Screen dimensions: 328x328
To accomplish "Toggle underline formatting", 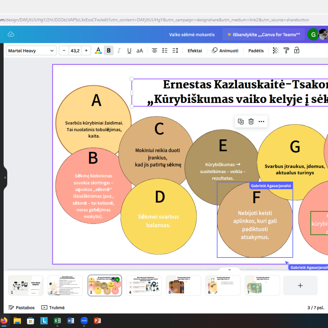I will coord(129,51).
